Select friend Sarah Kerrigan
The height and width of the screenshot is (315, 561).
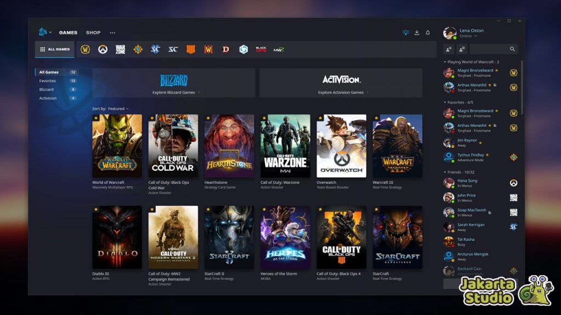[480, 227]
